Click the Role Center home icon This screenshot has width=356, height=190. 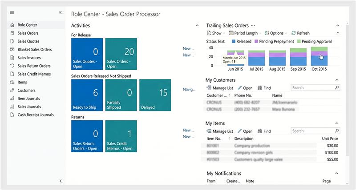point(12,25)
